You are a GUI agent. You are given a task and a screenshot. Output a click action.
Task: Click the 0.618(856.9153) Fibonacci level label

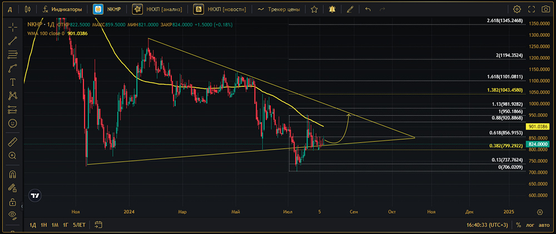[x=505, y=133]
